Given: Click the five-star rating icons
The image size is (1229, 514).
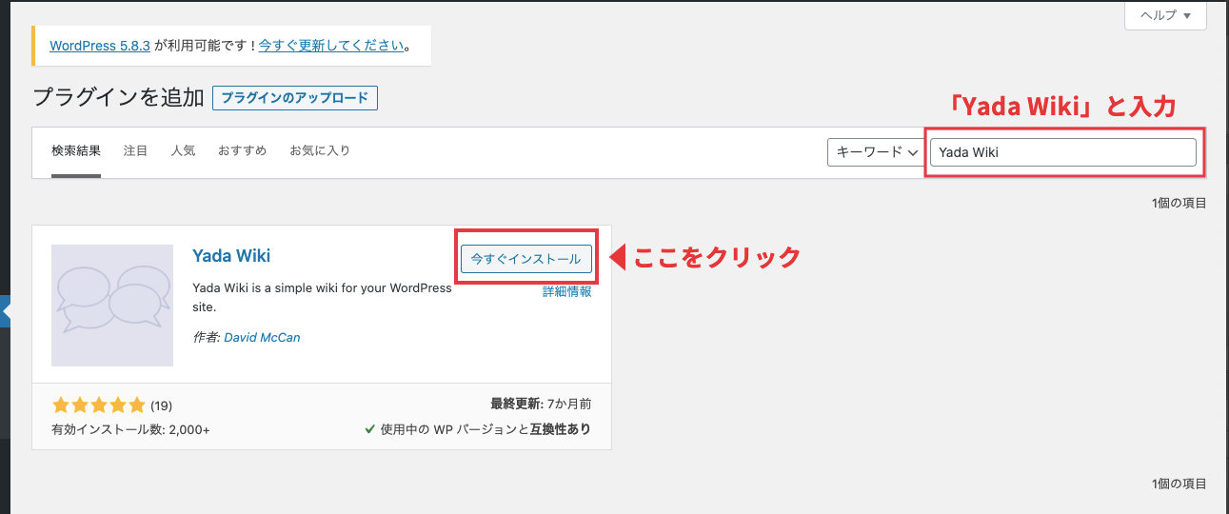Looking at the screenshot, I should tap(99, 405).
